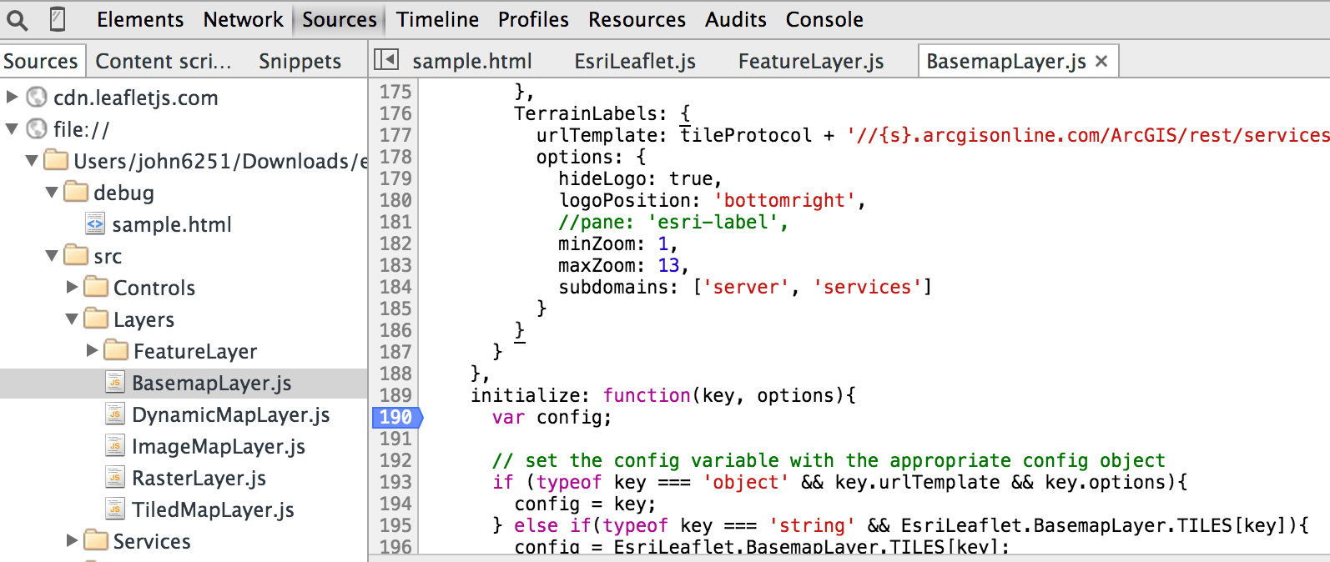Screen dimensions: 1330x562
Task: Toggle device mode phone icon
Action: point(58,19)
